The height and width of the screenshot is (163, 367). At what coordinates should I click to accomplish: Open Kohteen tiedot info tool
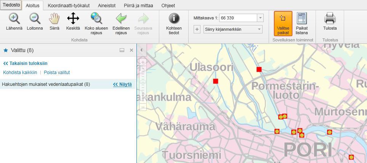click(x=174, y=24)
